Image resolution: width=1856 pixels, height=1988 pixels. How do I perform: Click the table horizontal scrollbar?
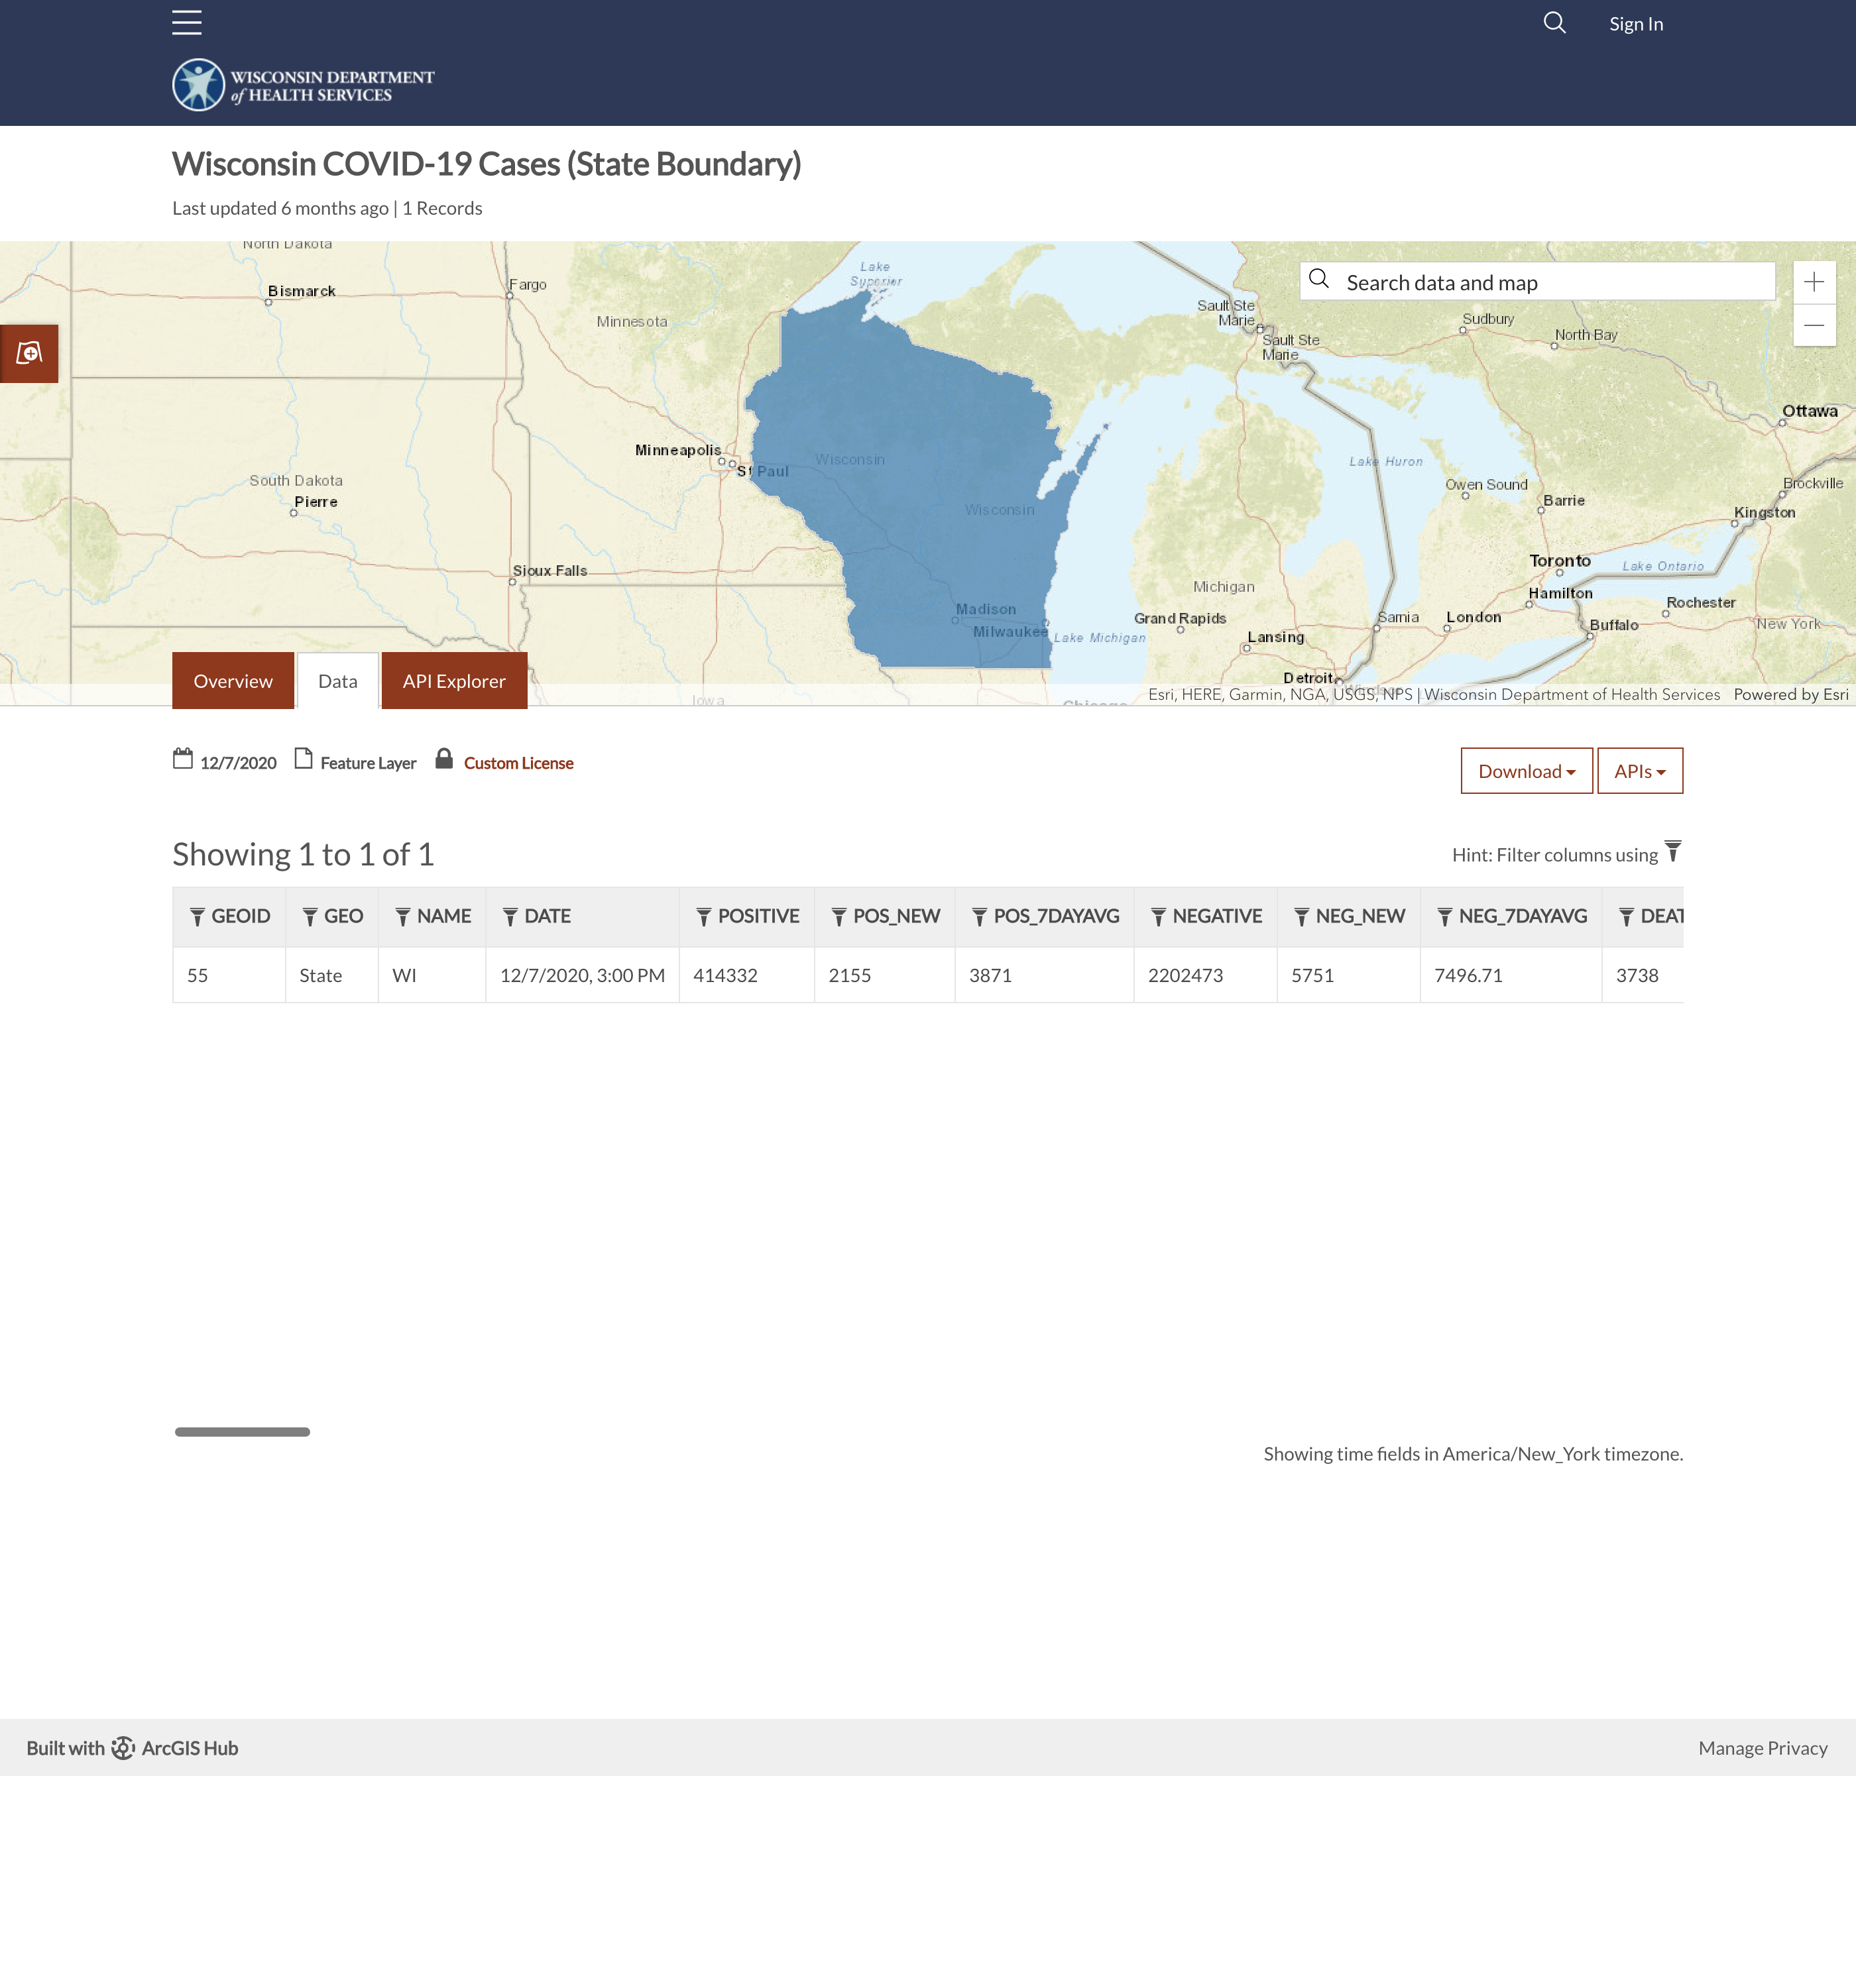pos(242,1432)
